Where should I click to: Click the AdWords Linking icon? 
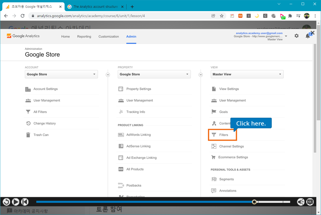[121, 135]
